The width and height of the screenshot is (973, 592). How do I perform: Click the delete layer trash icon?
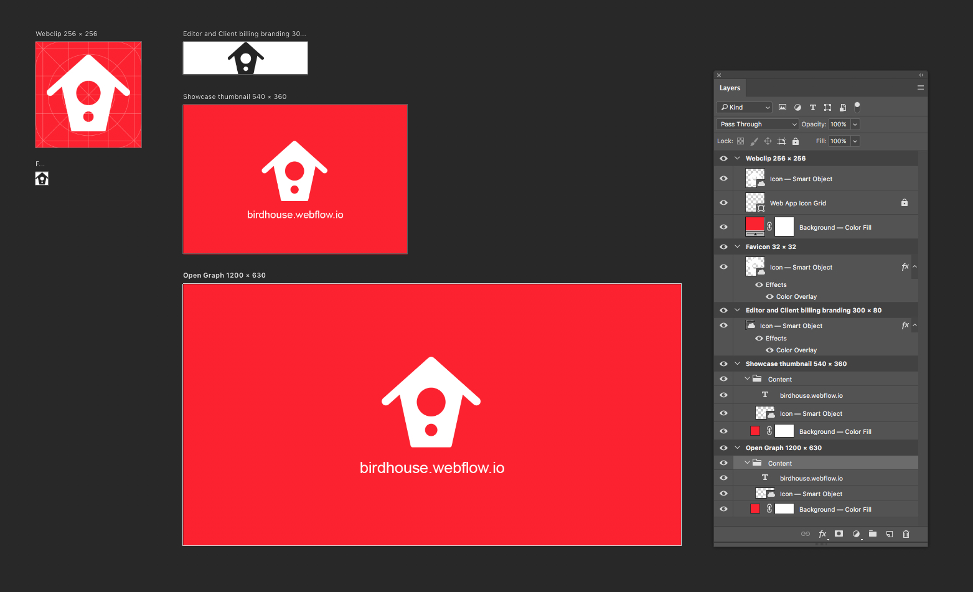point(906,534)
